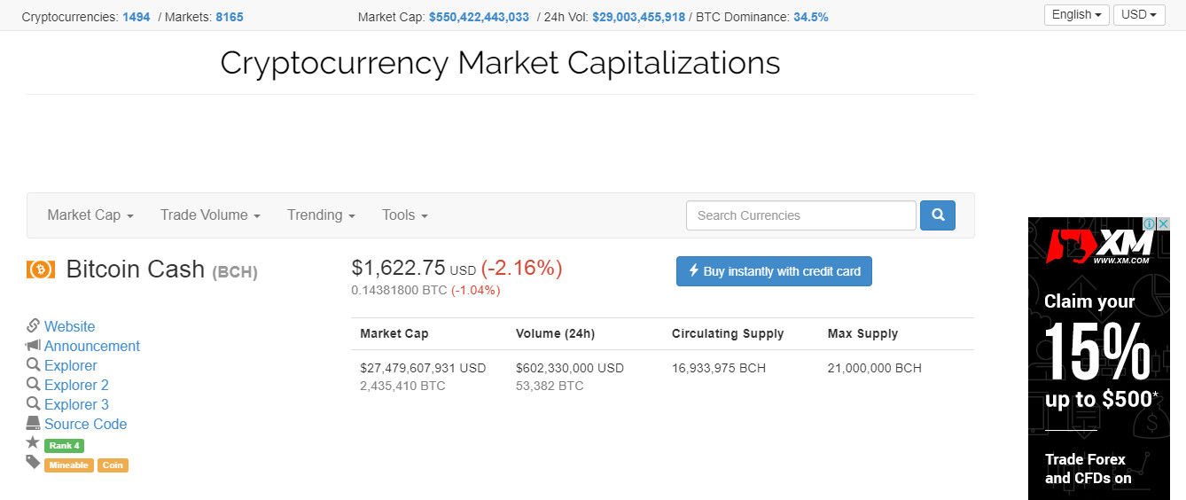Open the USD currency dropdown

pos(1139,15)
